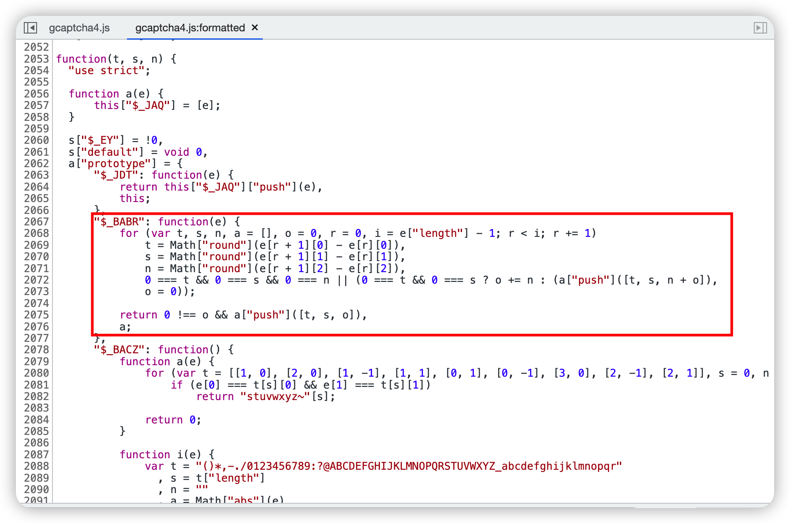Click line number 2056 in gutter
The height and width of the screenshot is (524, 790).
click(36, 94)
